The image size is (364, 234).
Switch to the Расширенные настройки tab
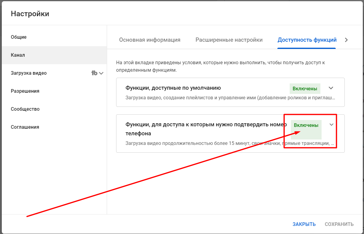(229, 40)
